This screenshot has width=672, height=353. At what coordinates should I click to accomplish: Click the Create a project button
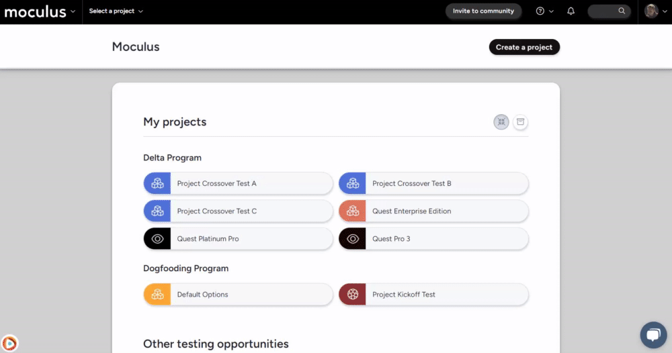(x=524, y=48)
